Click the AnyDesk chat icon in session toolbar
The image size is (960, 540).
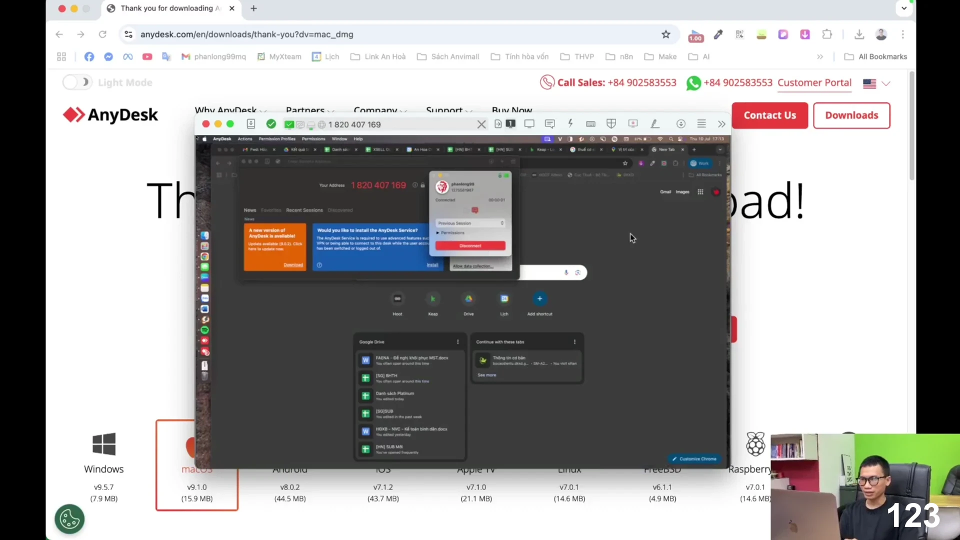(550, 124)
